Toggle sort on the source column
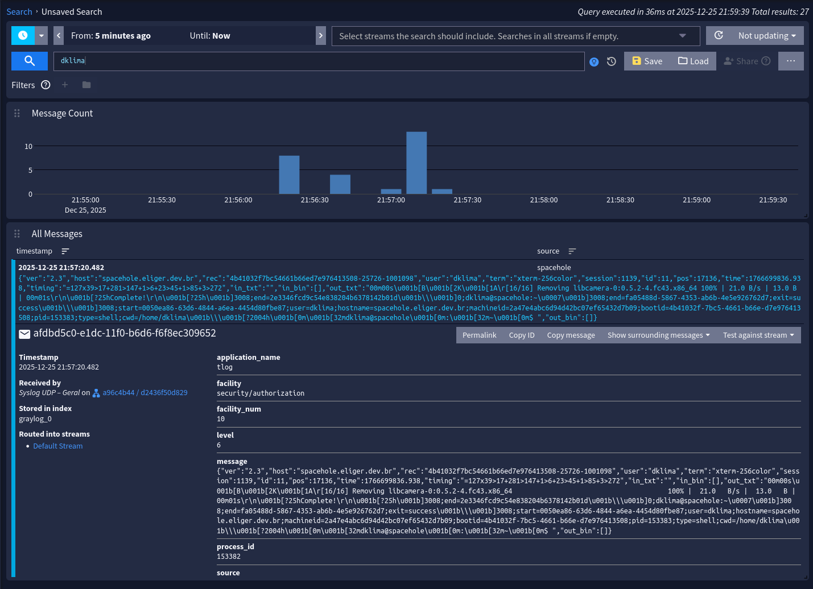813x589 pixels. [572, 251]
